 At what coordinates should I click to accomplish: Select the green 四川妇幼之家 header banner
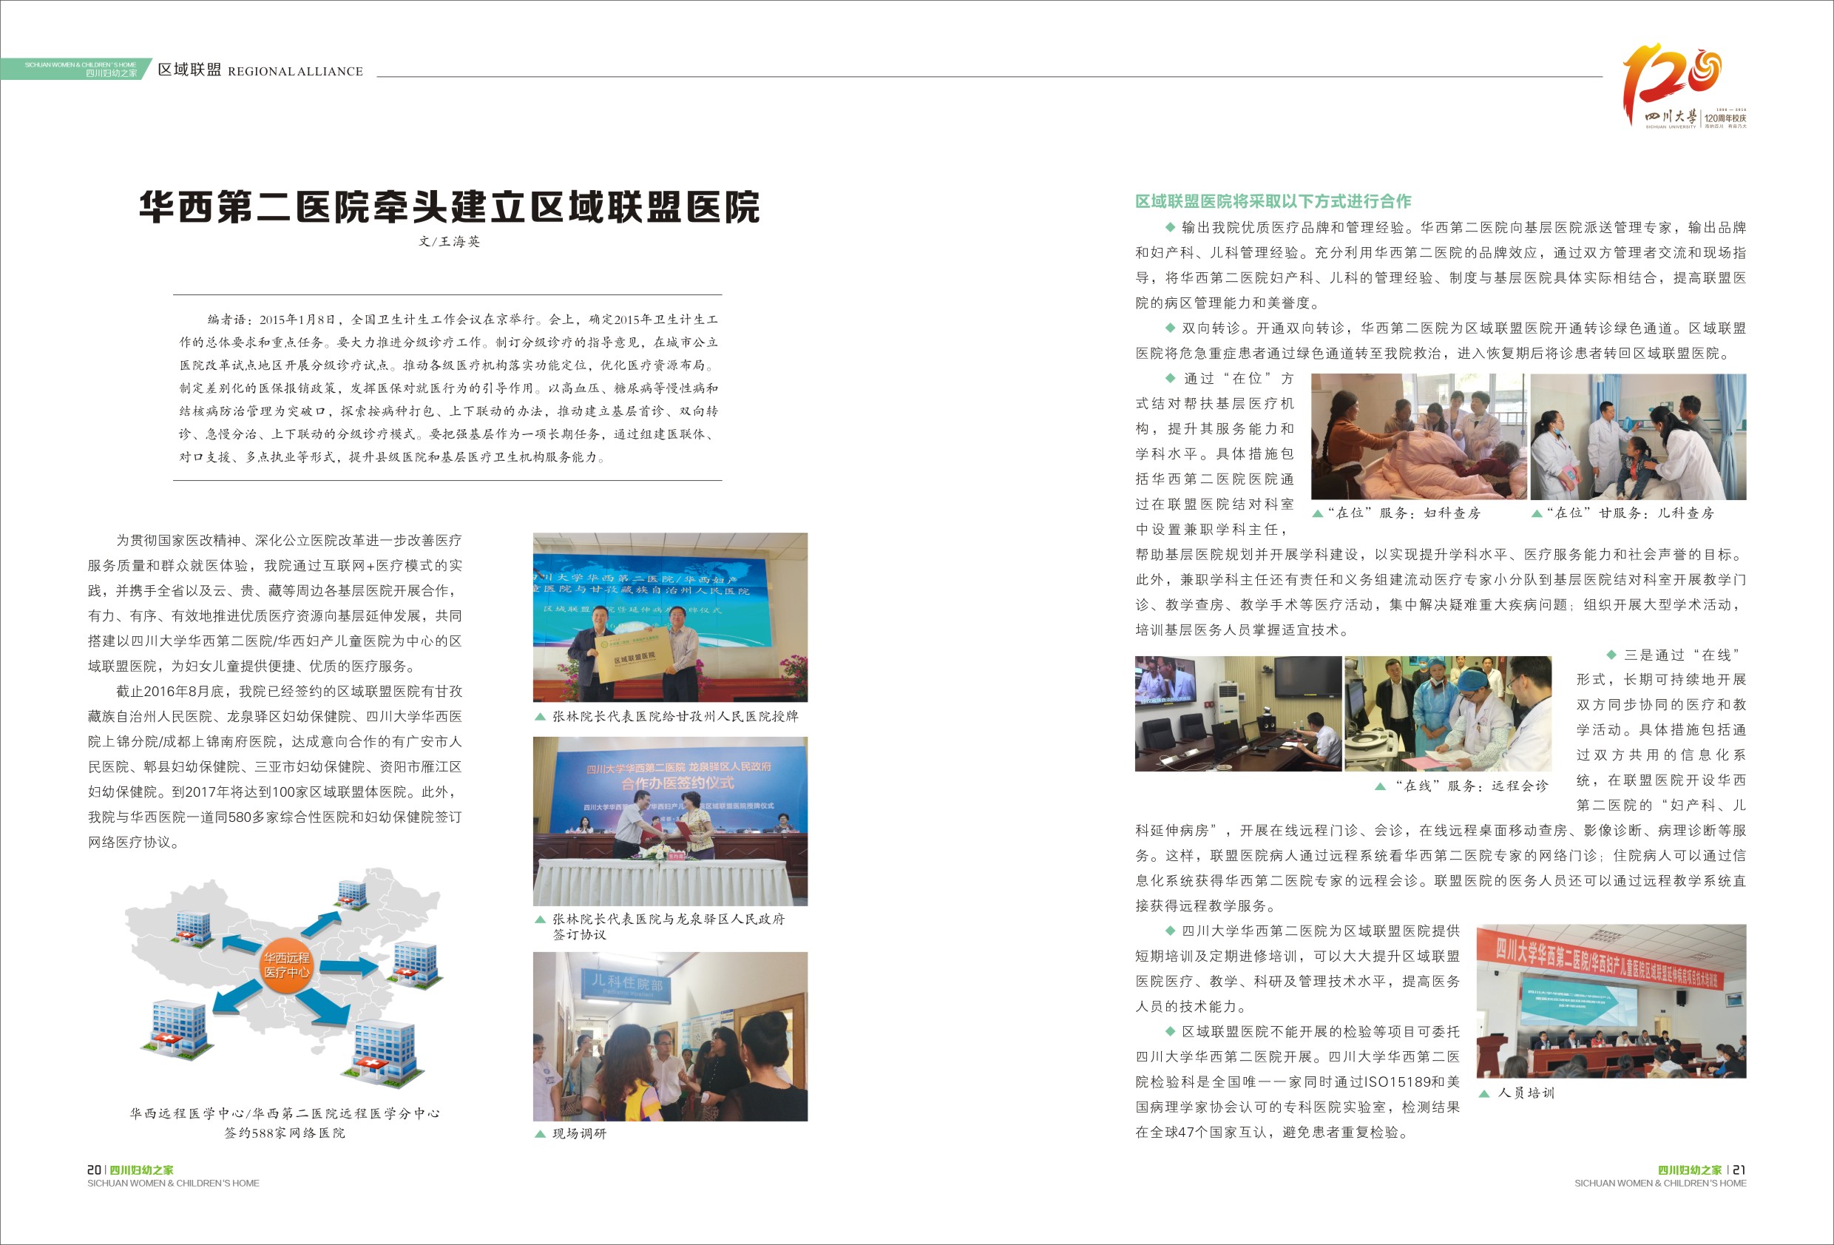pyautogui.click(x=75, y=69)
